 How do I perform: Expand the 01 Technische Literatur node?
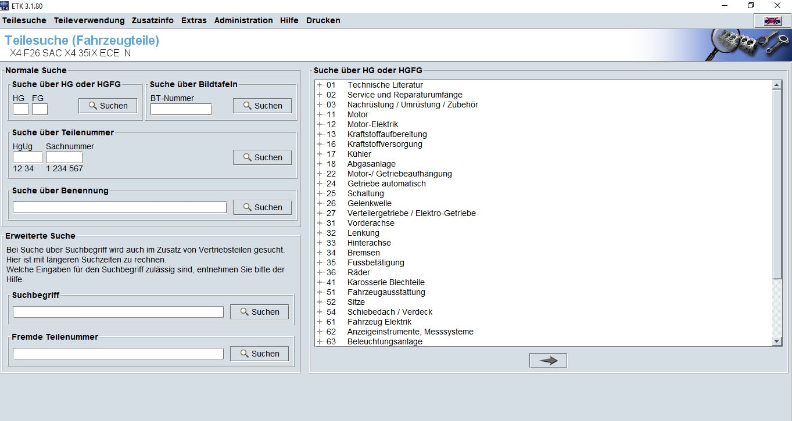pos(320,85)
